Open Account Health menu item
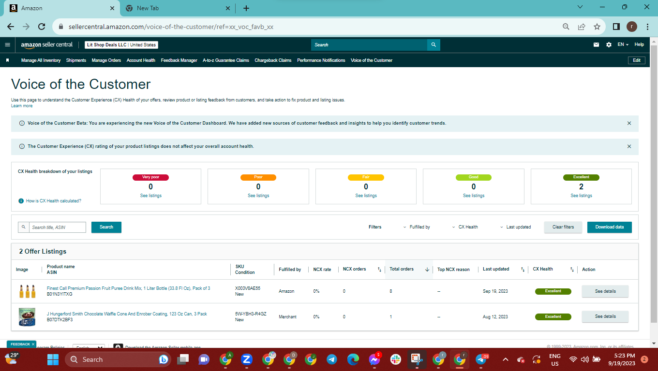 coord(141,60)
